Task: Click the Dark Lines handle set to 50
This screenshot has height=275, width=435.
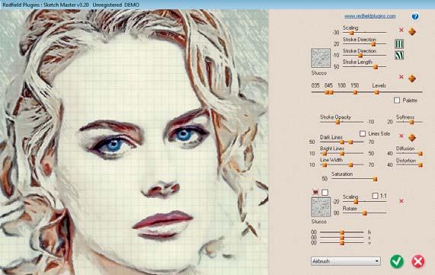Action: coord(342,142)
